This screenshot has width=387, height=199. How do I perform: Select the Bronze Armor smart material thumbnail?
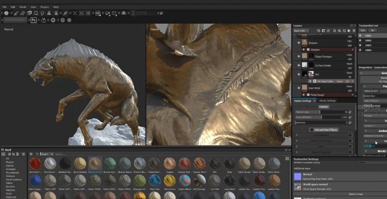95,163
